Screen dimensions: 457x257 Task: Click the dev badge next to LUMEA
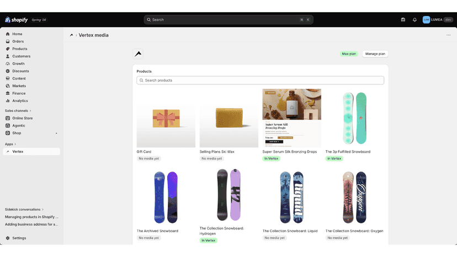click(x=448, y=20)
